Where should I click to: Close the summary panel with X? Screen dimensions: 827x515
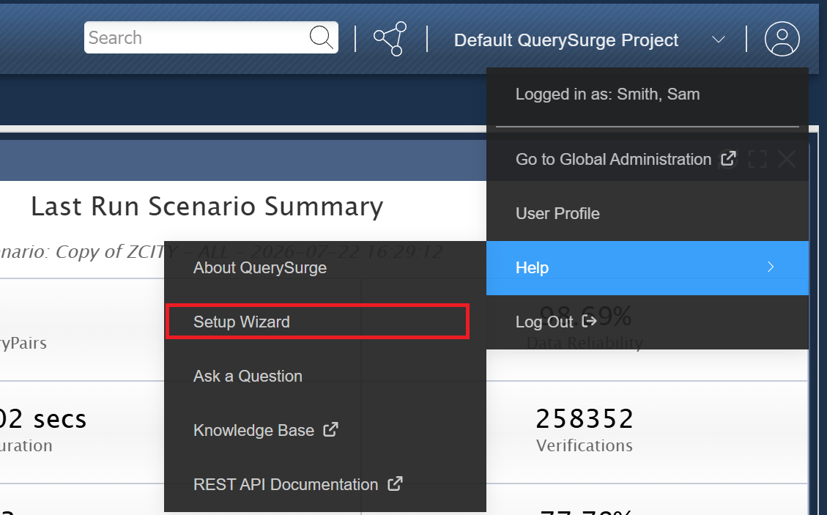click(787, 159)
